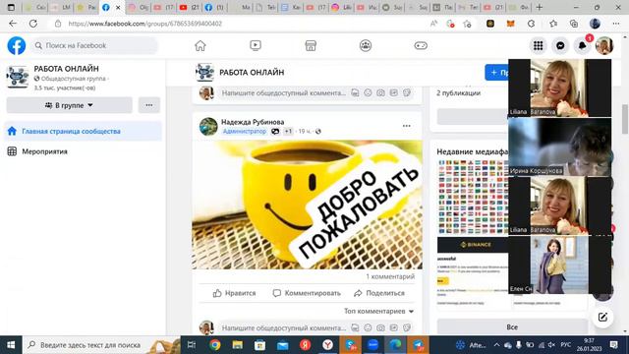Viewport: 629px width, 354px height.
Task: Open the browser settings ellipsis menu
Action: pos(616,24)
